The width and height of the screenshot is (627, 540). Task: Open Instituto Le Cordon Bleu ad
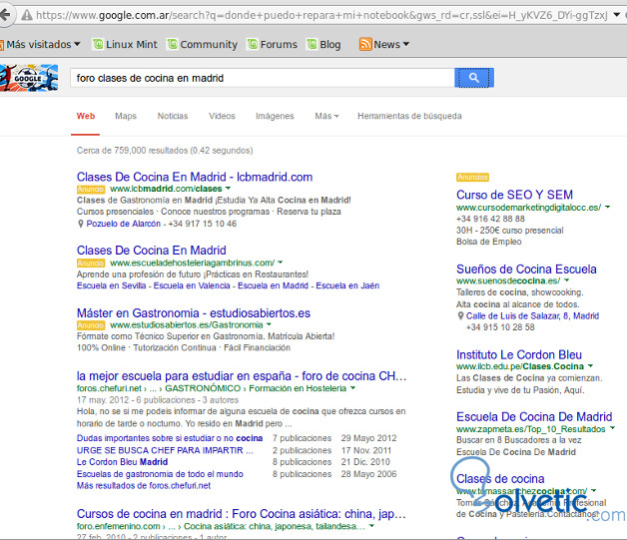point(519,354)
